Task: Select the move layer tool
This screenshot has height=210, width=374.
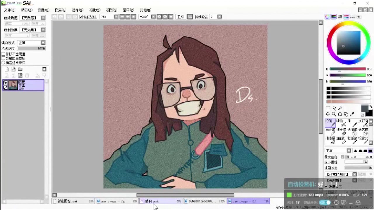Action: tap(328, 114)
